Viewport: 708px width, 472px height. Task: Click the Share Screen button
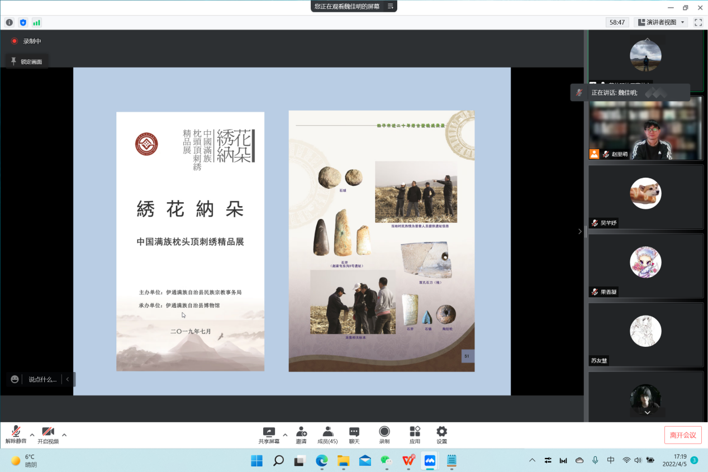click(x=269, y=435)
